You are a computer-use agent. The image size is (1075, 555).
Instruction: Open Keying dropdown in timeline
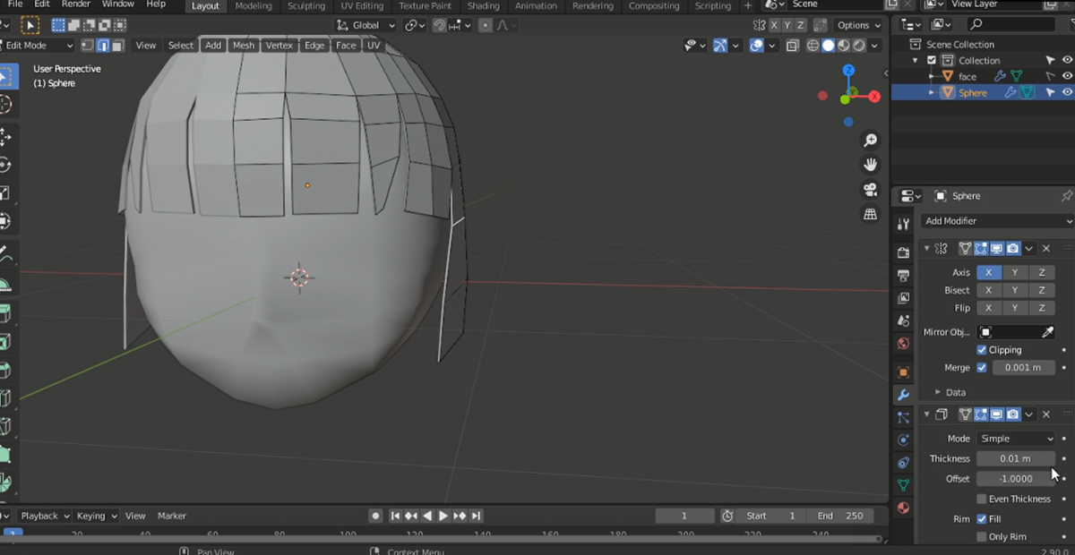[x=96, y=516]
